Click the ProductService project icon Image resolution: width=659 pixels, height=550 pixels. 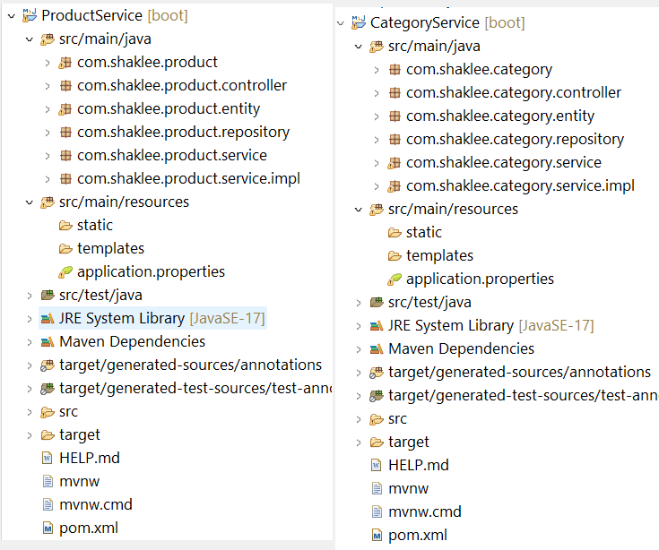coord(29,15)
